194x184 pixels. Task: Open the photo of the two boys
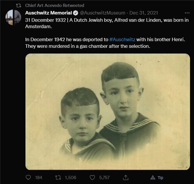point(108,112)
